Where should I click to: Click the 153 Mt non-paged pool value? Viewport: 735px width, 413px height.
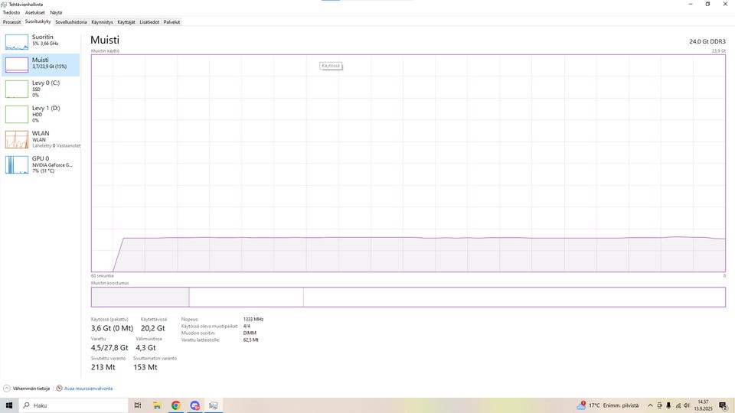point(145,367)
